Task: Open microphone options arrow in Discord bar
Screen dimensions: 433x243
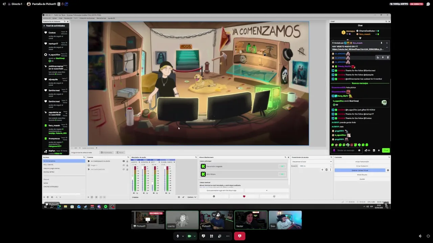Action: (x=183, y=236)
